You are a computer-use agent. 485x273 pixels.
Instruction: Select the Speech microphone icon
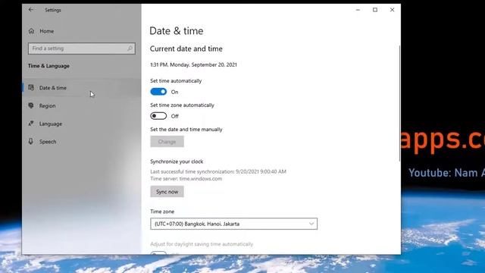pyautogui.click(x=31, y=142)
